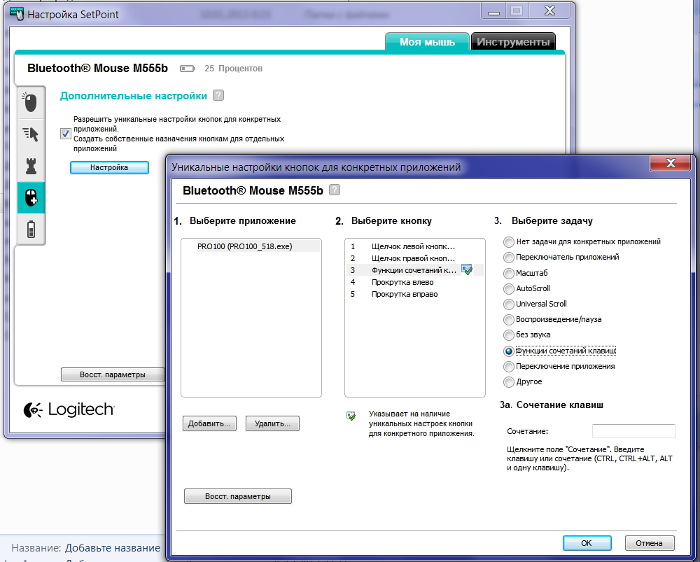Click the Logitech logo
This screenshot has width=700, height=562.
click(69, 410)
